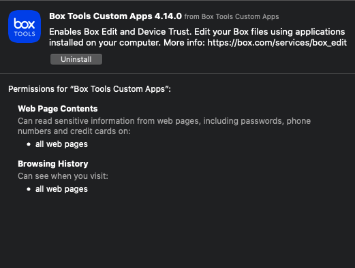Image resolution: width=355 pixels, height=268 pixels.
Task: Click the bullet point under Browsing History
Action: tap(29, 189)
